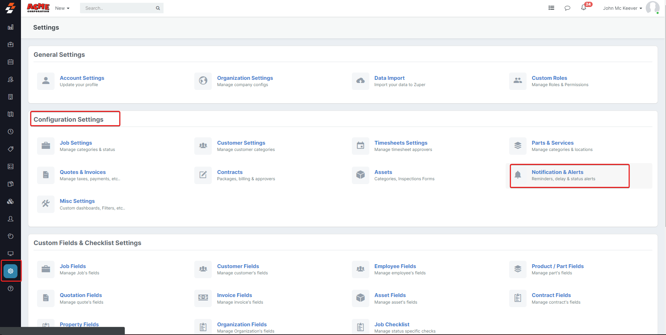Open the settings gear in sidebar
This screenshot has height=335, width=666.
[x=10, y=271]
